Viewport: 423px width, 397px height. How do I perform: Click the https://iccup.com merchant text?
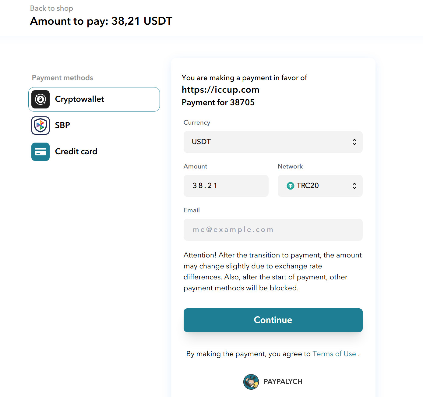[x=220, y=90]
